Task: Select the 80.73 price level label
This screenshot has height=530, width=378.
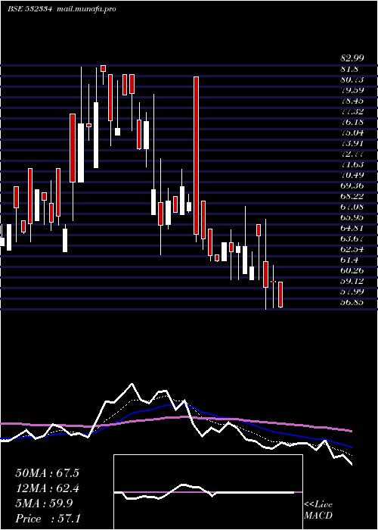Action: [352, 79]
